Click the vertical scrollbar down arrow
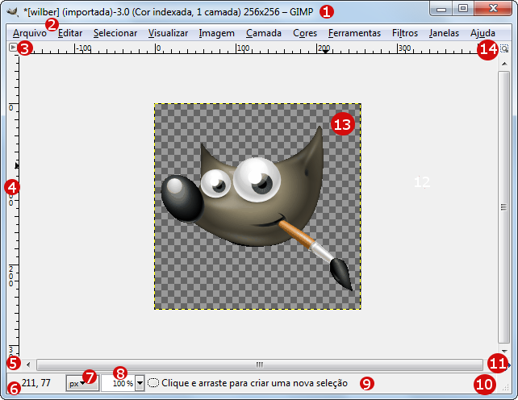Image resolution: width=518 pixels, height=400 pixels. tap(504, 352)
